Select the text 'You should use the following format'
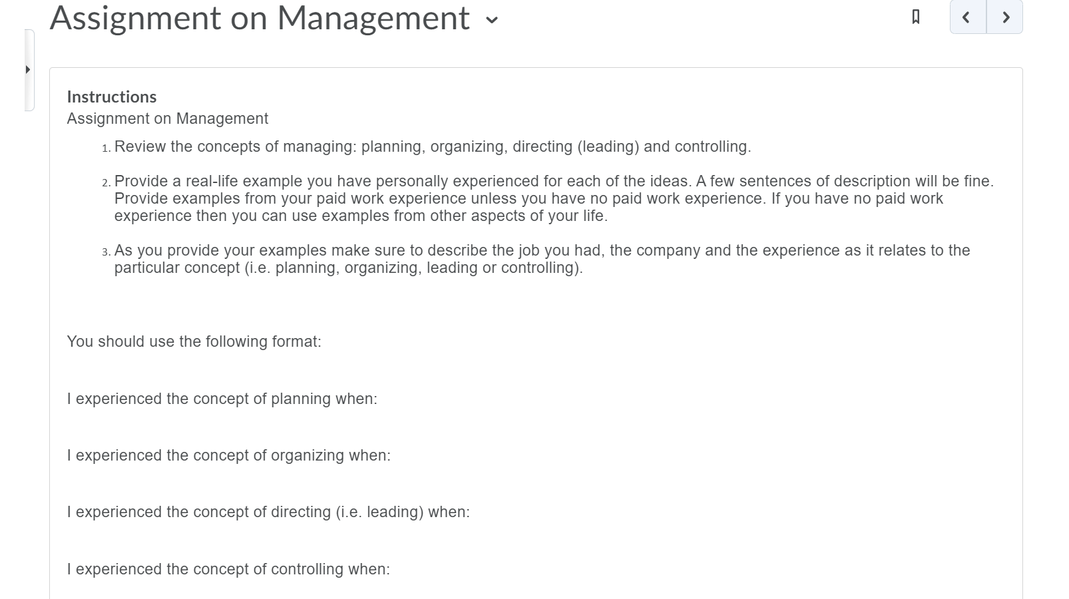This screenshot has height=599, width=1069. (194, 341)
